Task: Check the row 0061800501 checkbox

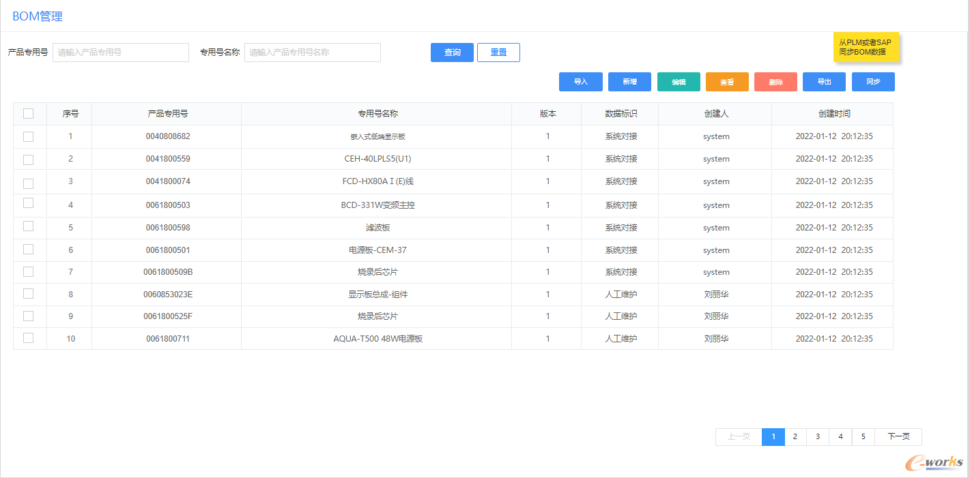Action: [x=28, y=249]
